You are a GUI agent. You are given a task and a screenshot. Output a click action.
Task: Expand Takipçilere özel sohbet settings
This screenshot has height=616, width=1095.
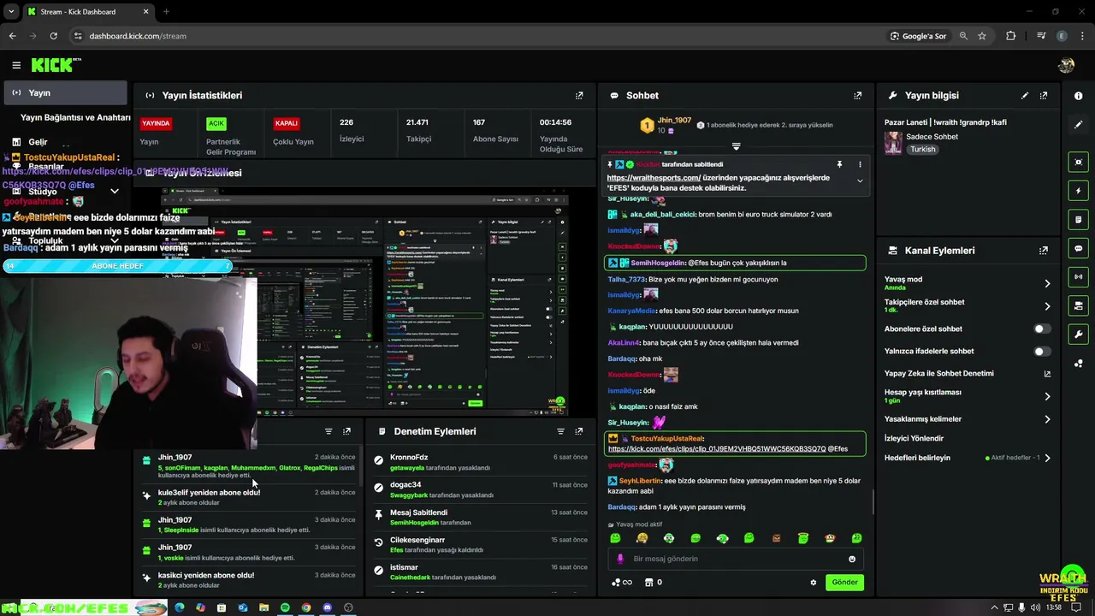(1047, 306)
